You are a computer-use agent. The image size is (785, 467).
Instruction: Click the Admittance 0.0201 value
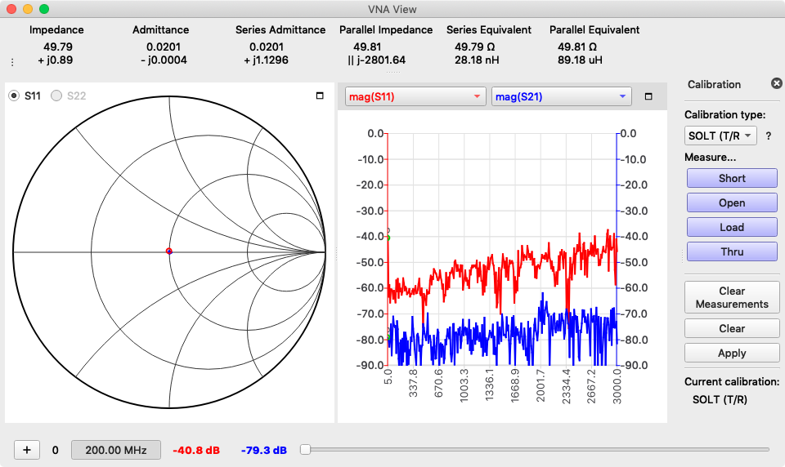(x=164, y=47)
